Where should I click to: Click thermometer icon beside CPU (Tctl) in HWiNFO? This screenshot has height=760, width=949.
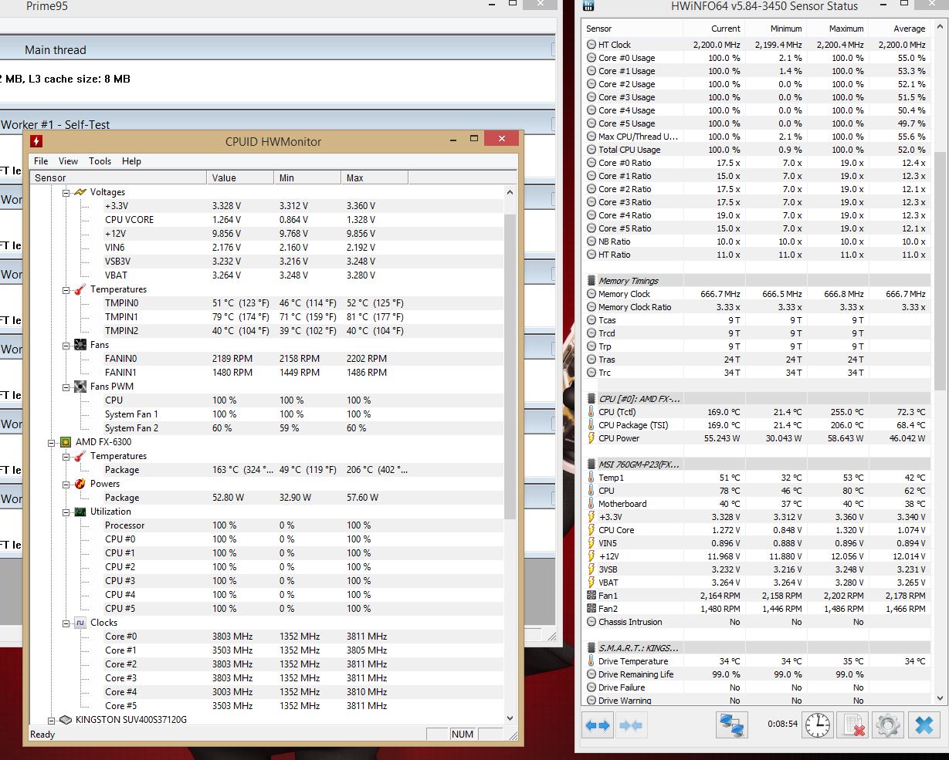pos(591,412)
